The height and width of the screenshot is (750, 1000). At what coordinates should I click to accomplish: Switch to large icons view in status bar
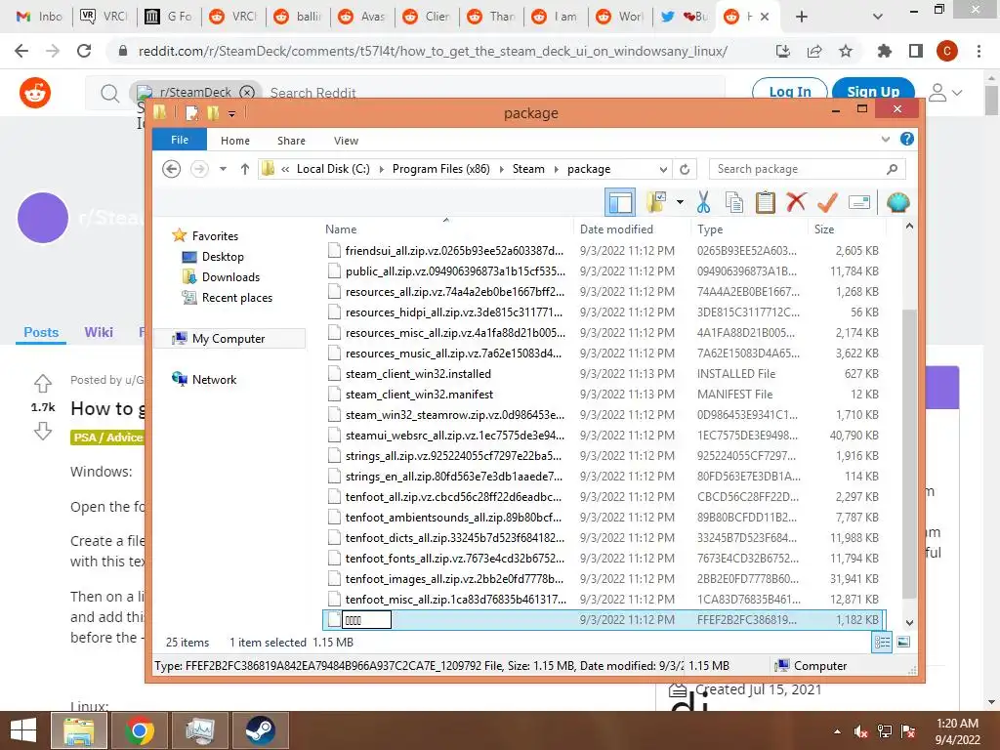(x=903, y=643)
